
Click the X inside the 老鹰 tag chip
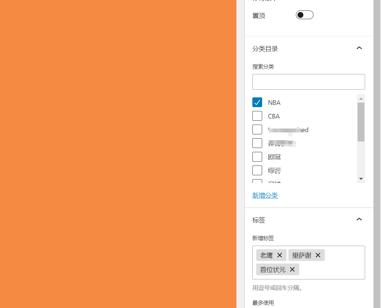pos(279,255)
